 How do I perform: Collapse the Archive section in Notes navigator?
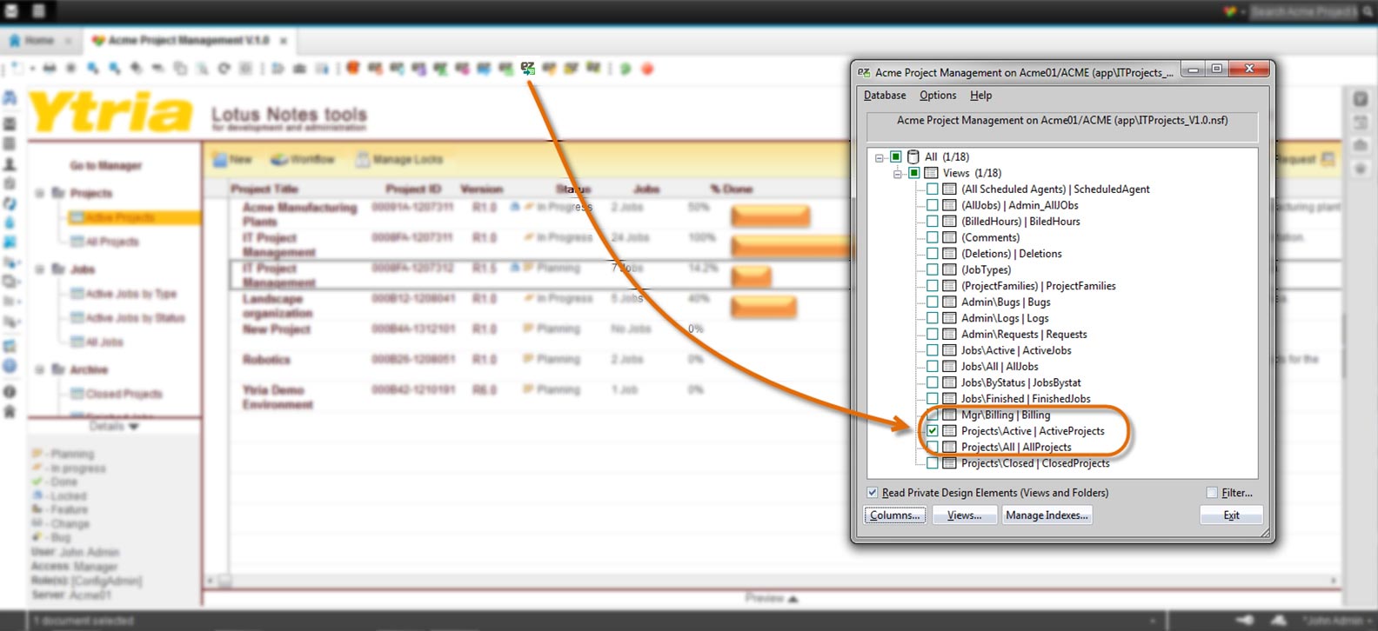pyautogui.click(x=40, y=369)
